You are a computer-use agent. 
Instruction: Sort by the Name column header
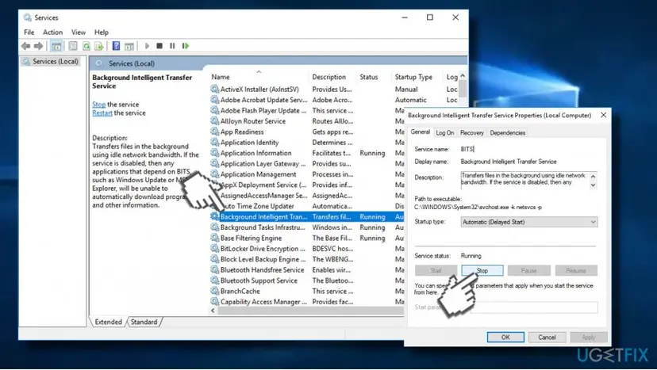(221, 77)
